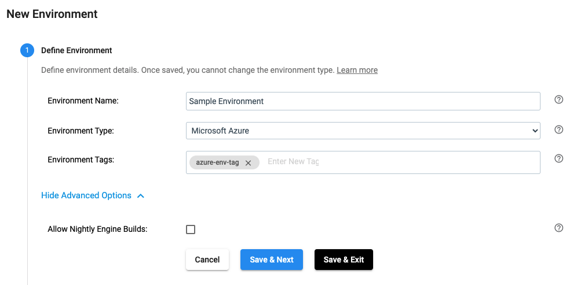The image size is (577, 285).
Task: Show the help tooltip for Environment Tags
Action: pos(558,158)
